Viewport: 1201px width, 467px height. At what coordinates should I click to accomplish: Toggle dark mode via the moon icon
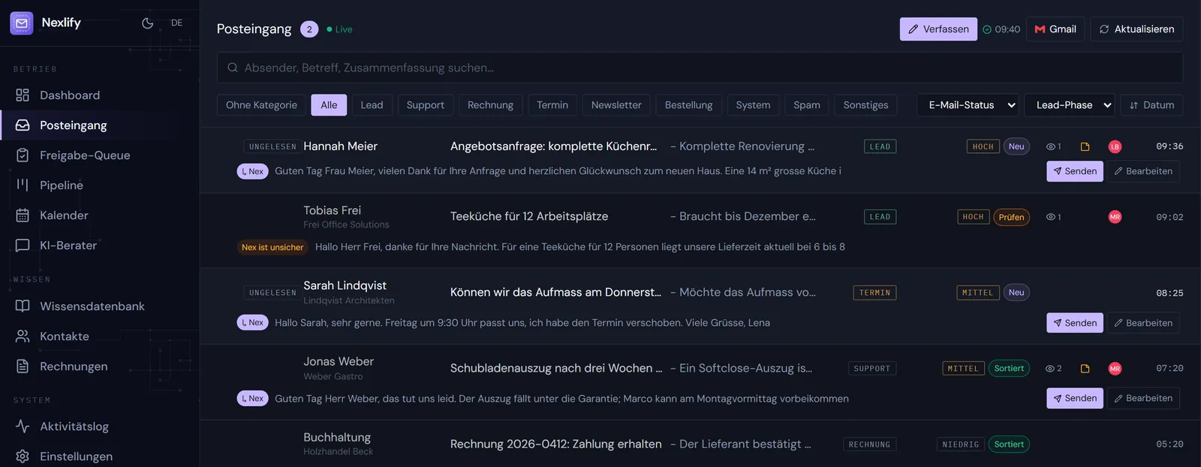(148, 23)
